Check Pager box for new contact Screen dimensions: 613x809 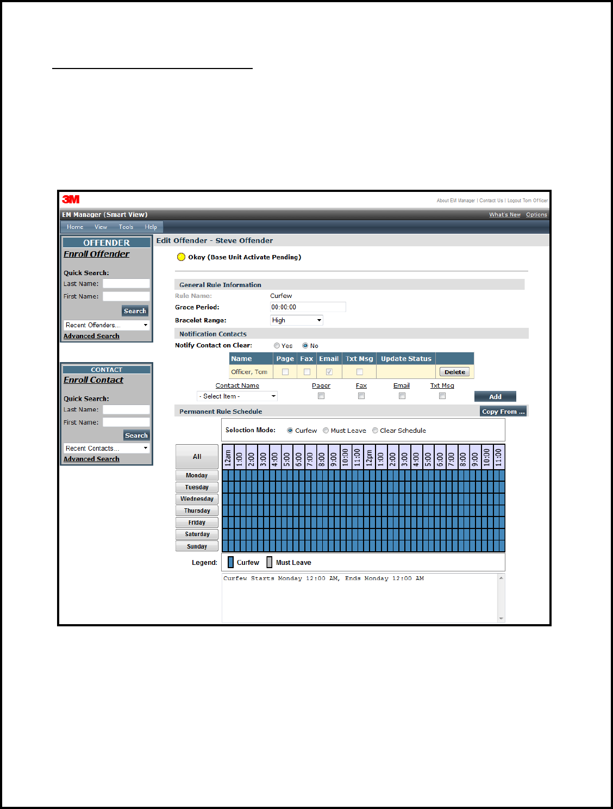click(321, 396)
